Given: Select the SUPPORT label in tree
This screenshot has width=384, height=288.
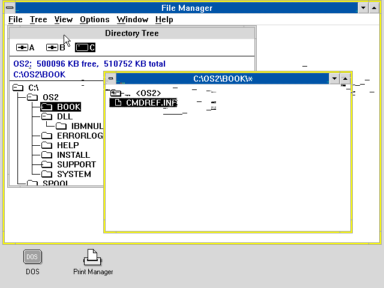Looking at the screenshot, I should click(x=76, y=164).
